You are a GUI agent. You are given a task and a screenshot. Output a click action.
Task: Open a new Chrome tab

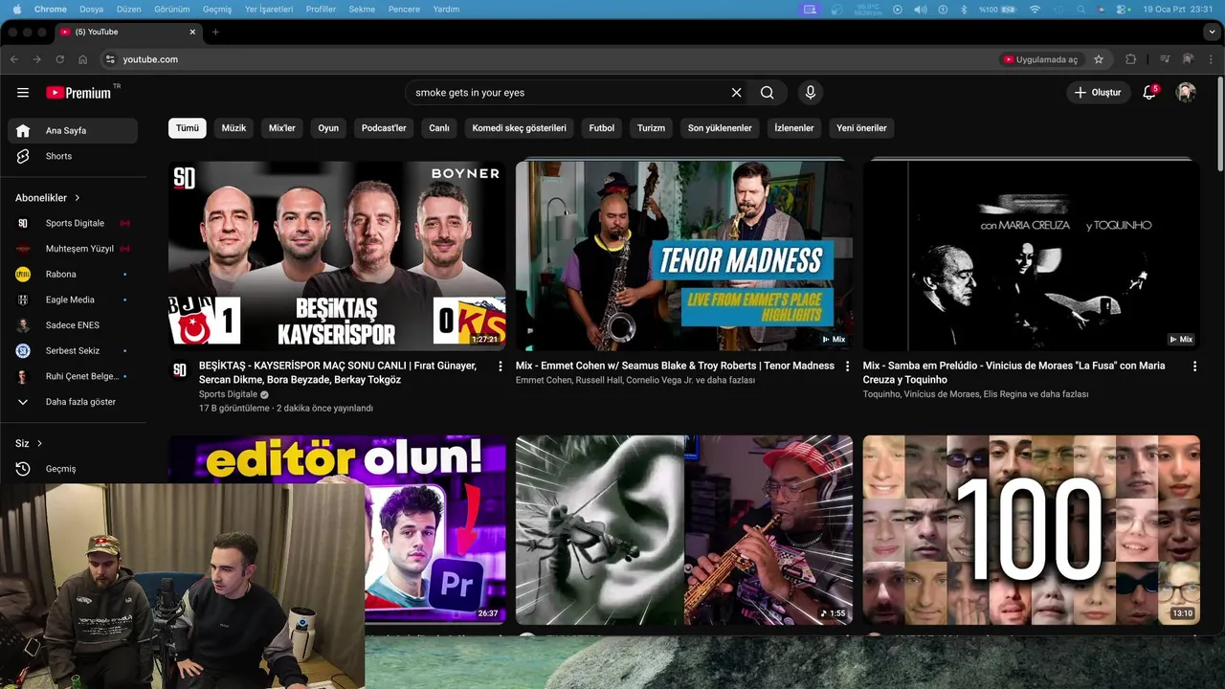[x=215, y=32]
